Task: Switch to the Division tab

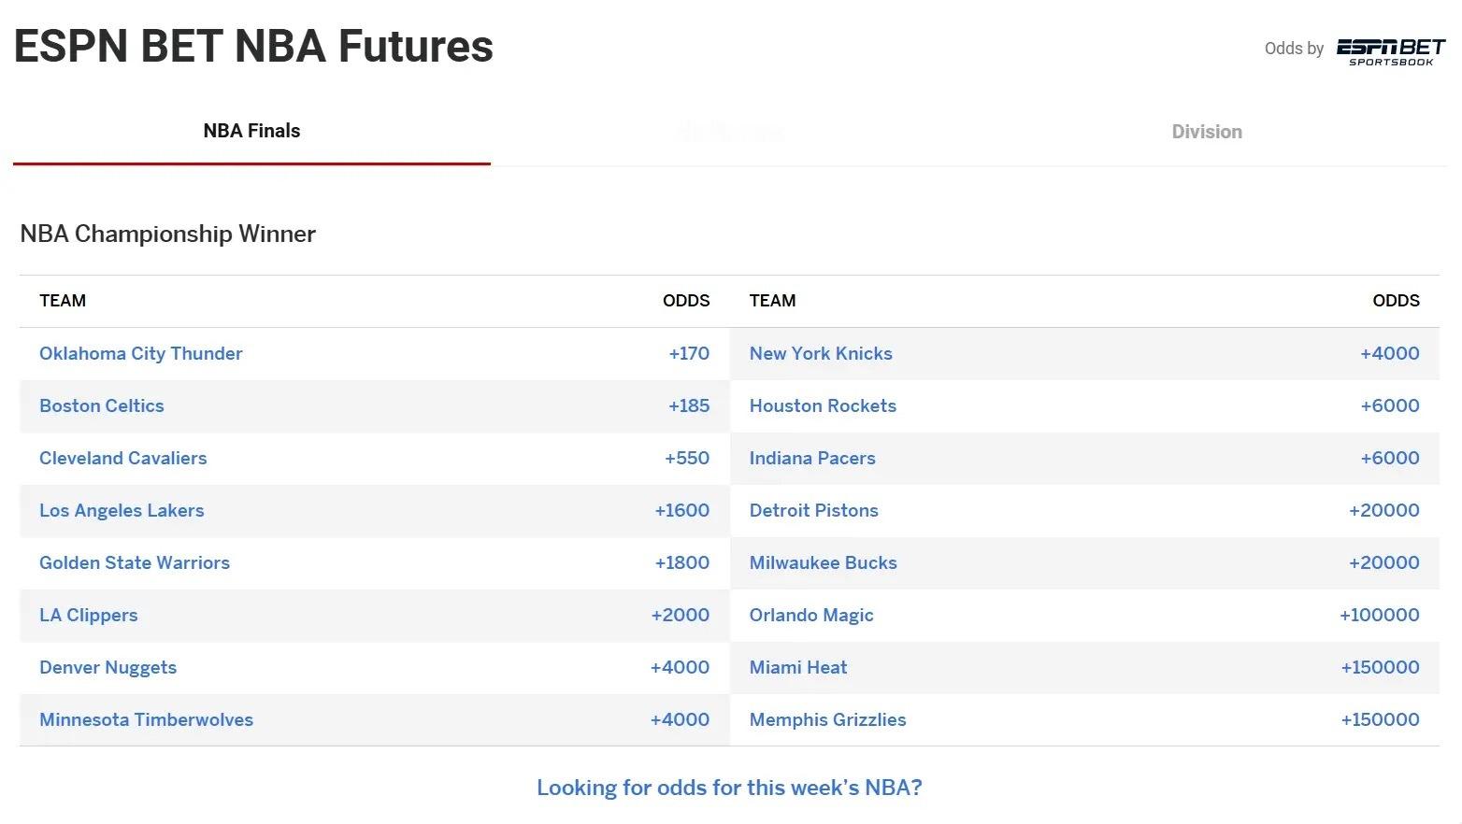Action: [x=1206, y=132]
